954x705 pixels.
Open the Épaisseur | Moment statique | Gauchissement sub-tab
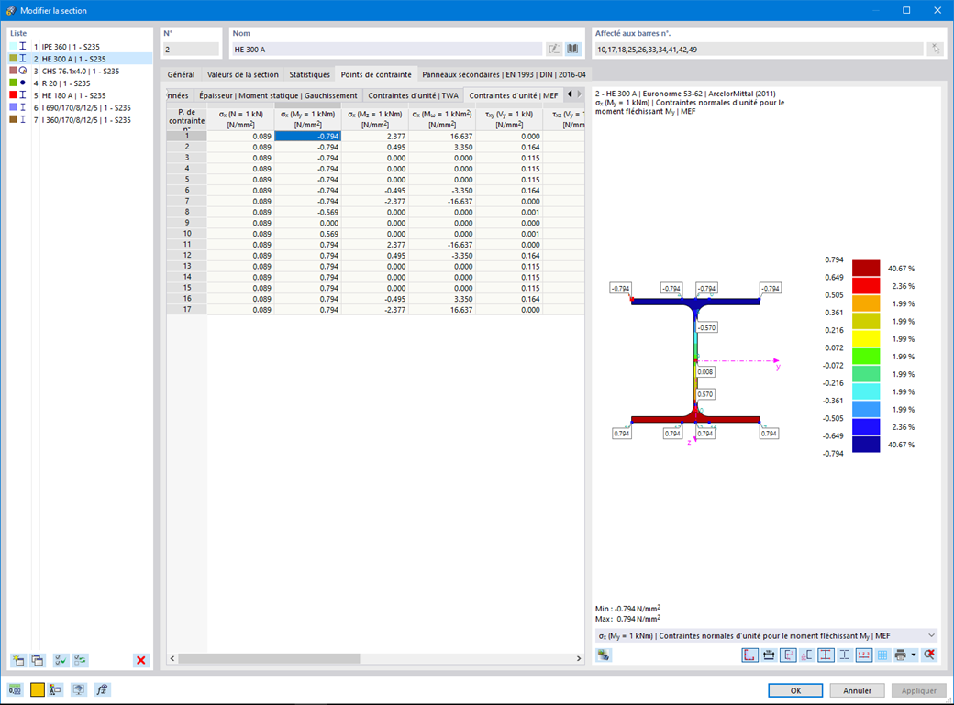(x=278, y=95)
